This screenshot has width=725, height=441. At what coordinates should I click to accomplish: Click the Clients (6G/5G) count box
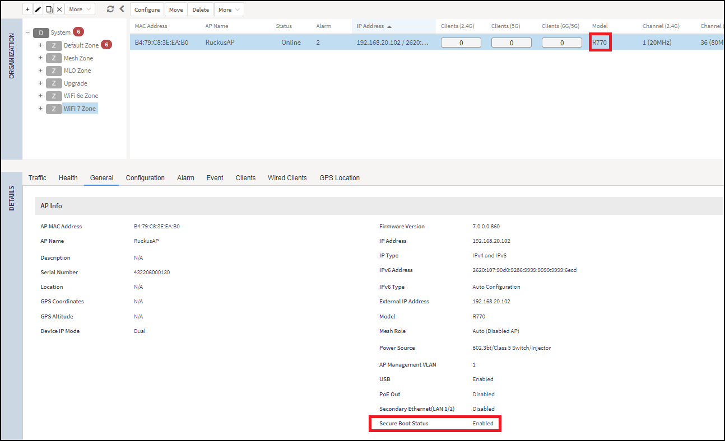coord(562,43)
